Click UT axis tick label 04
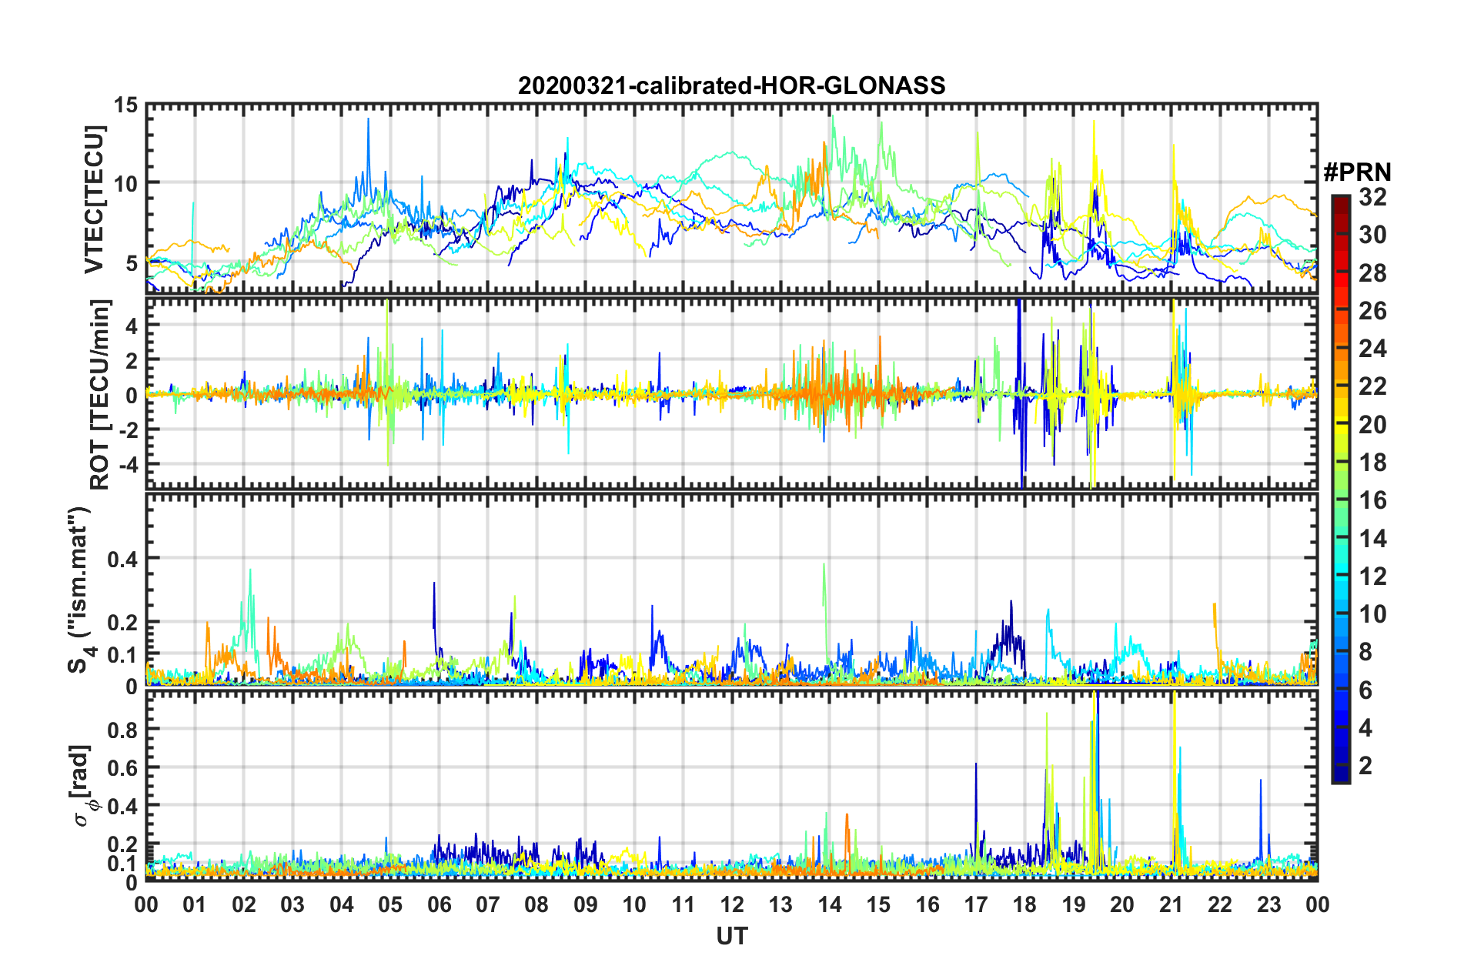The width and height of the screenshot is (1464, 979). click(x=342, y=904)
